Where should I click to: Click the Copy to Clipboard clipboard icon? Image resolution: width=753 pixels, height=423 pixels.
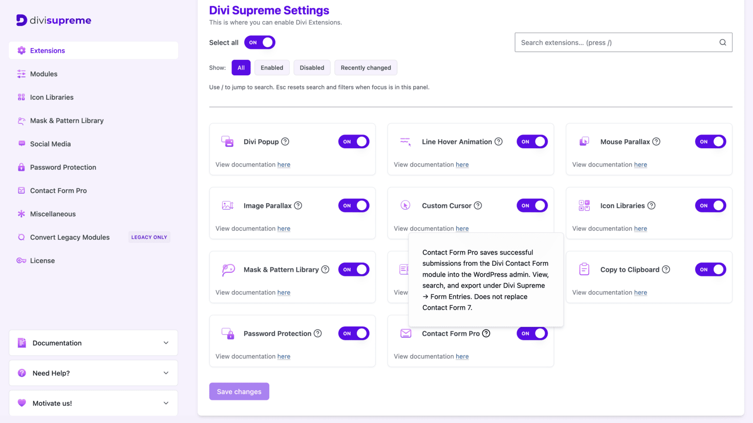[x=584, y=269]
